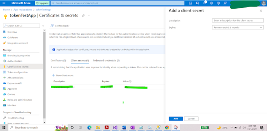Focus the client secret Description field

click(238, 20)
